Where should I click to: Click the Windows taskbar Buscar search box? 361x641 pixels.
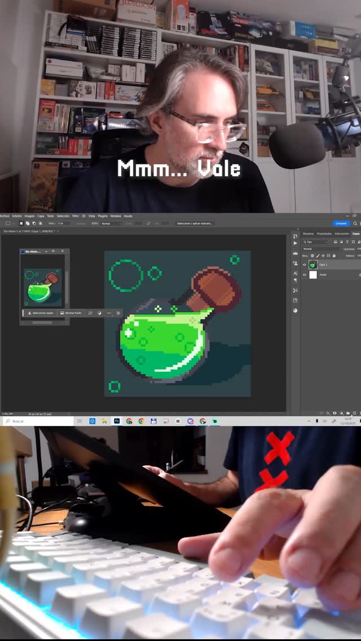click(x=38, y=421)
